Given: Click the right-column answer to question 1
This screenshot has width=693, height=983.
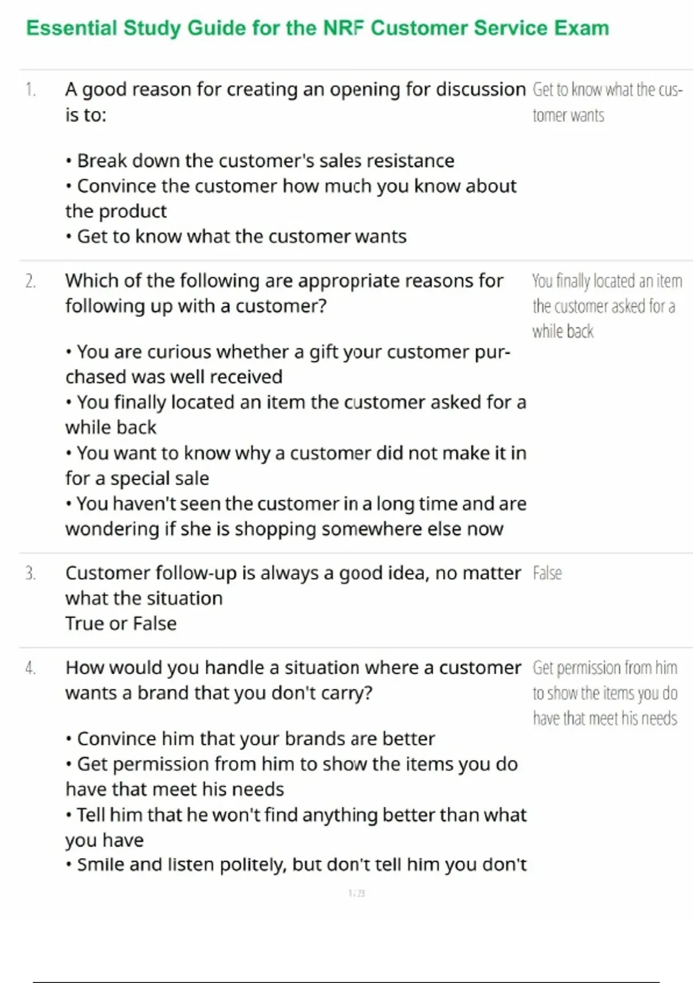Looking at the screenshot, I should (606, 102).
